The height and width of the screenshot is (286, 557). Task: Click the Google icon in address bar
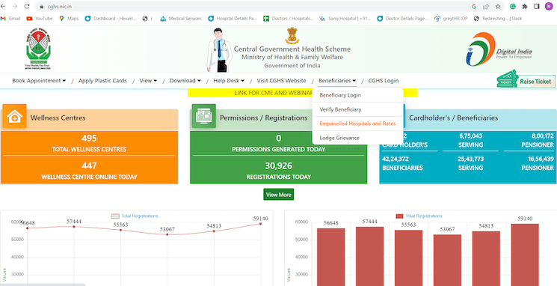point(474,7)
